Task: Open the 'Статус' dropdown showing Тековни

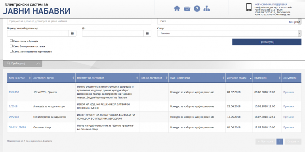Action: click(x=229, y=33)
